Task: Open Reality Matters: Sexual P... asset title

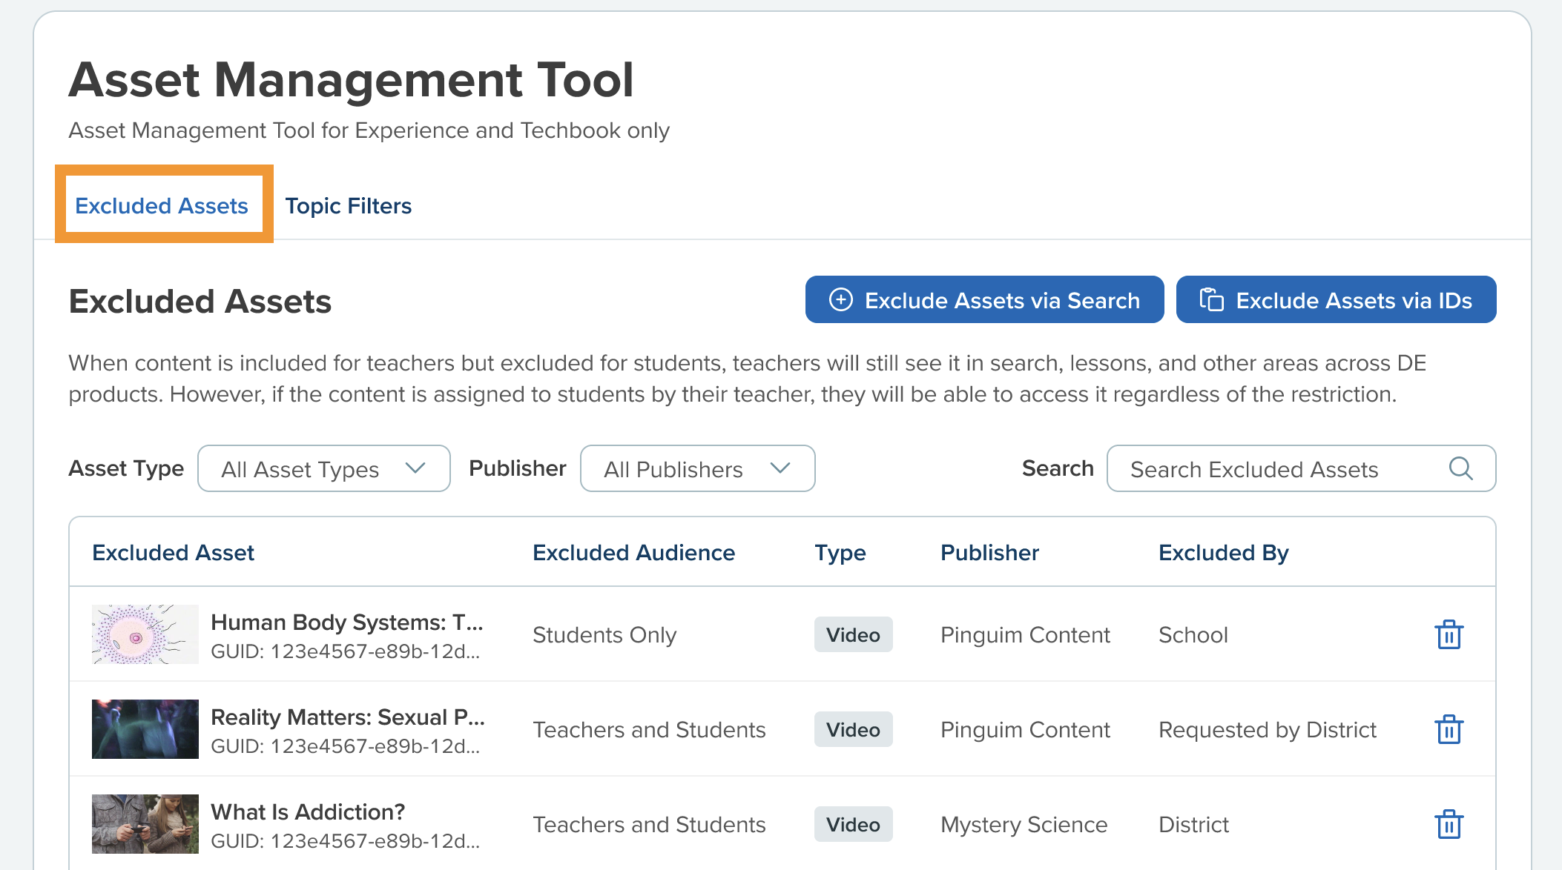Action: pyautogui.click(x=347, y=717)
